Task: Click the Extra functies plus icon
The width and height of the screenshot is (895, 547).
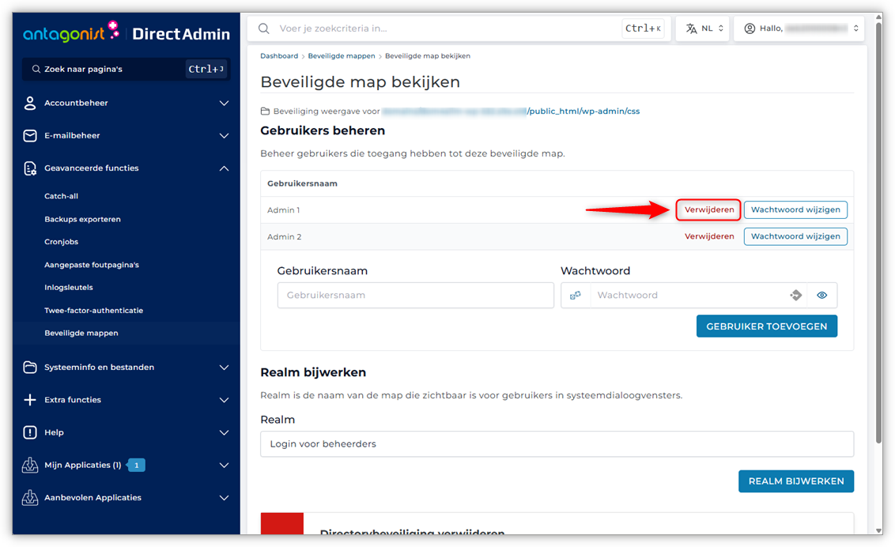Action: click(x=30, y=400)
